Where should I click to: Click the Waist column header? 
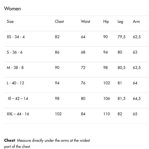pos(86,22)
